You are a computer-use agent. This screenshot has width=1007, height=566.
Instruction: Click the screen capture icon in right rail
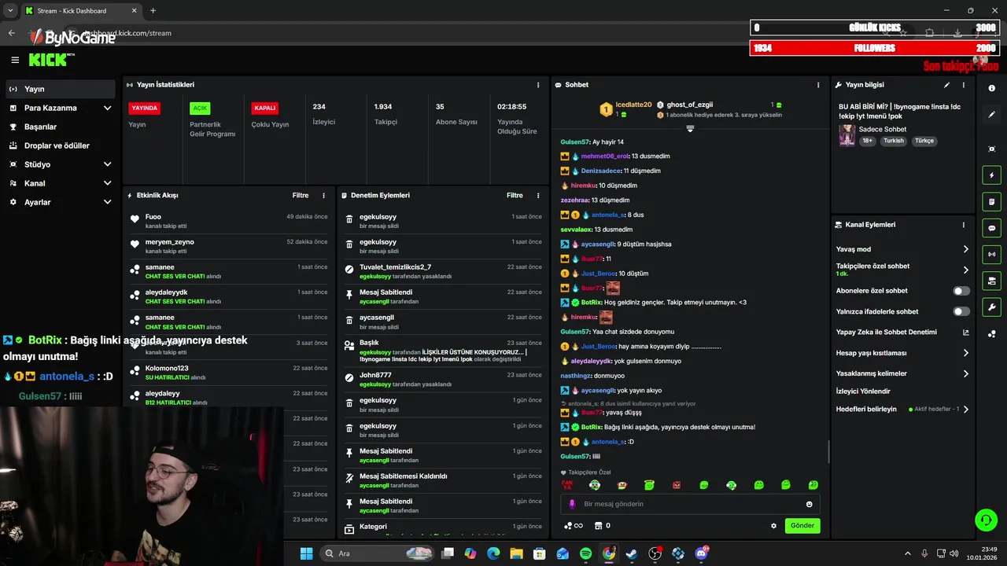pos(991,149)
